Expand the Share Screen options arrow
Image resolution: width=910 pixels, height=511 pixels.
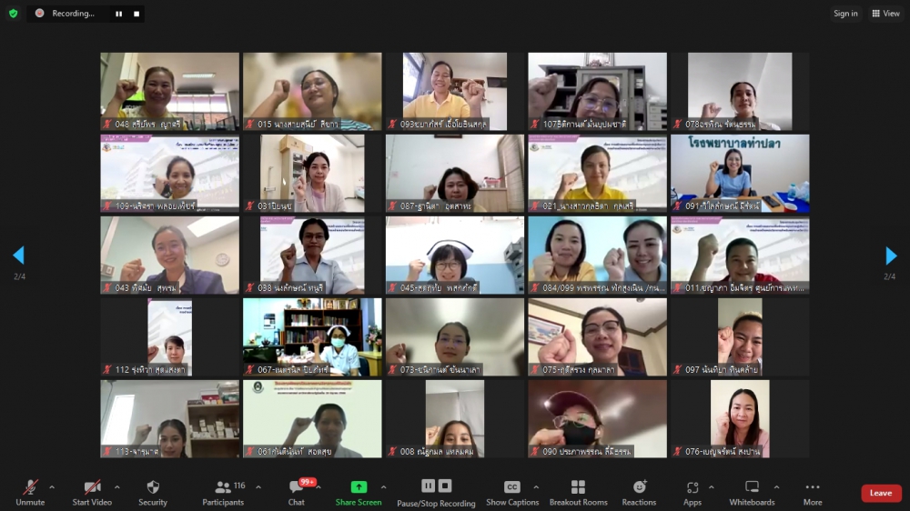(x=383, y=486)
